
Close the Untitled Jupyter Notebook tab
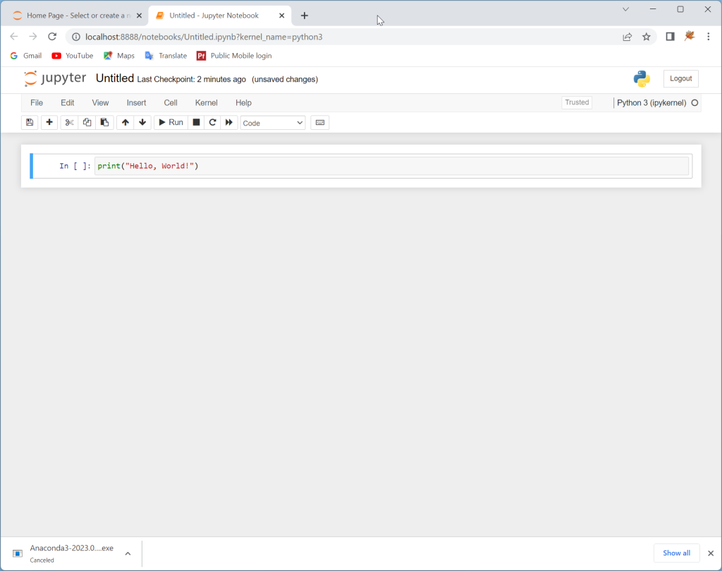click(x=282, y=16)
